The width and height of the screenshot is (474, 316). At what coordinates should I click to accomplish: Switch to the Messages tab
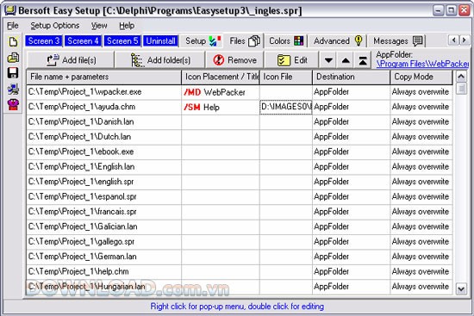[397, 41]
